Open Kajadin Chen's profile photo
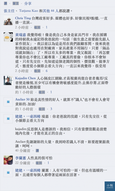115x191 pixels. (x=8, y=80)
